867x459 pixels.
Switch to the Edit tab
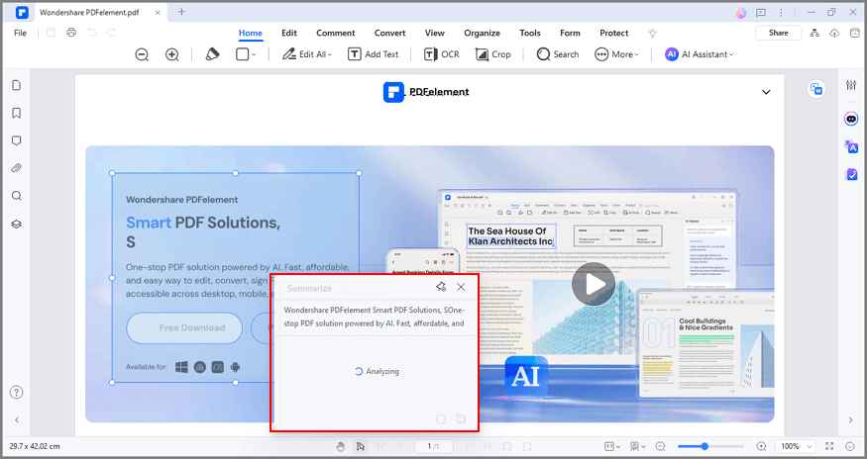click(x=289, y=33)
